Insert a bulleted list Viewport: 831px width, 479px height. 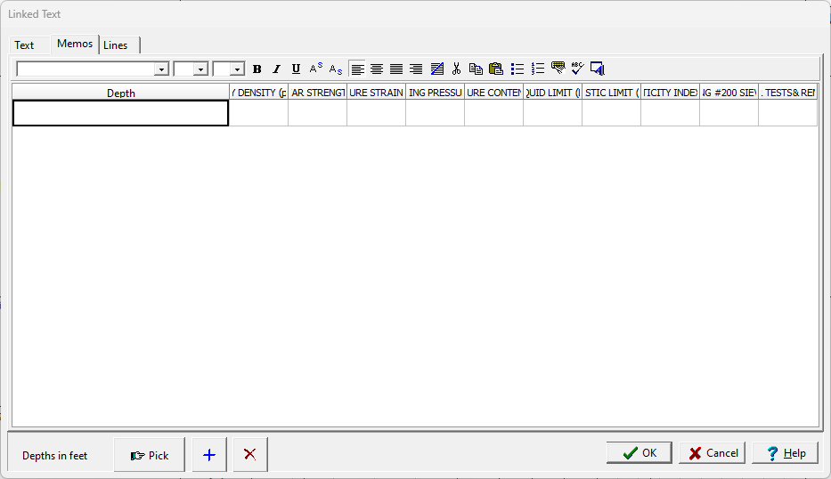(x=517, y=69)
